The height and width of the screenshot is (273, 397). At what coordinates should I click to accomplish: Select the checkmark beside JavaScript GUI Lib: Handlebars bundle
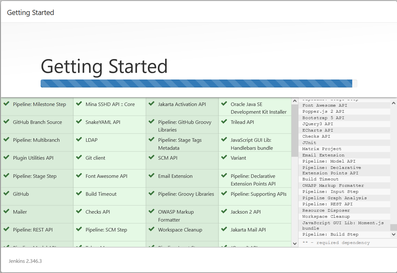[224, 139]
